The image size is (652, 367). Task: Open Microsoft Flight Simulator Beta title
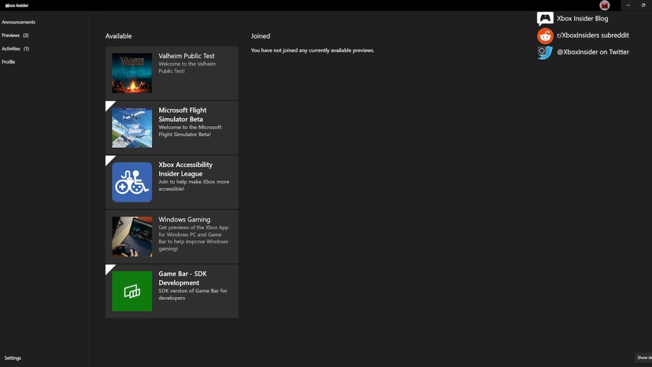point(182,115)
